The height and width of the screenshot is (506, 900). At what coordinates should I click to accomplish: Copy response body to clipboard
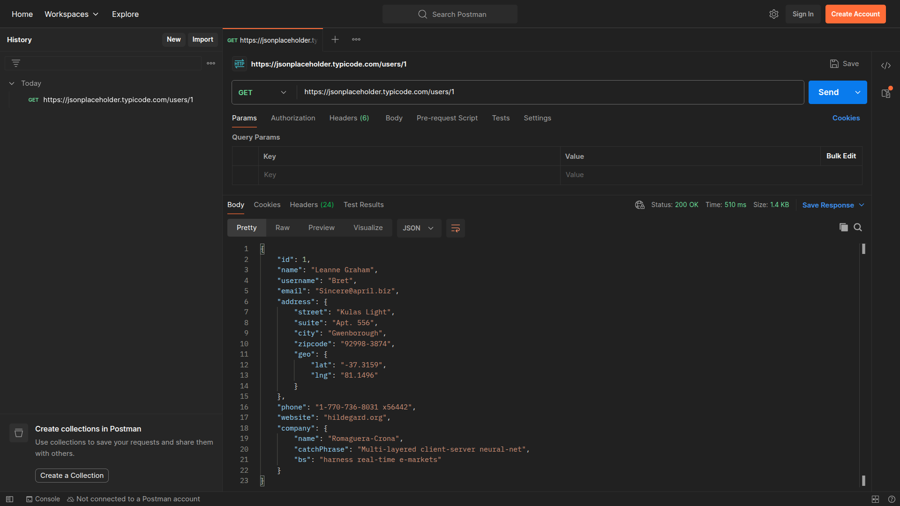click(843, 227)
